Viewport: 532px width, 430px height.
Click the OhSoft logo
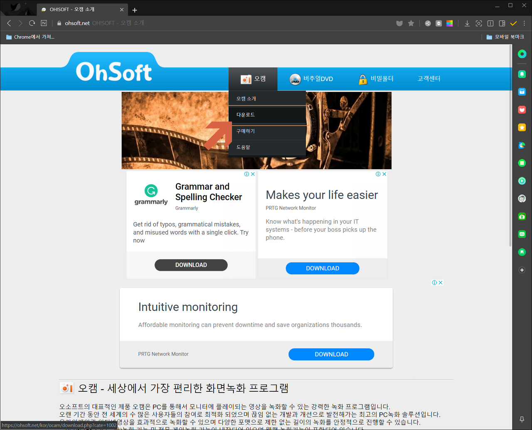tap(113, 72)
